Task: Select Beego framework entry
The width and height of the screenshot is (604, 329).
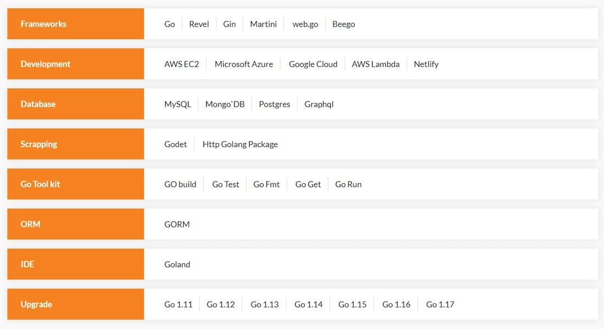Action: (x=344, y=24)
